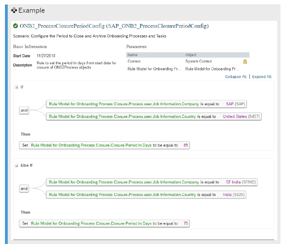Click the closure period value 75

[186, 223]
